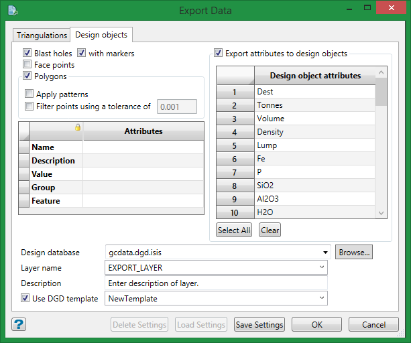This screenshot has height=343, width=411.
Task: Uncheck Export attributes to design objects
Action: [219, 54]
